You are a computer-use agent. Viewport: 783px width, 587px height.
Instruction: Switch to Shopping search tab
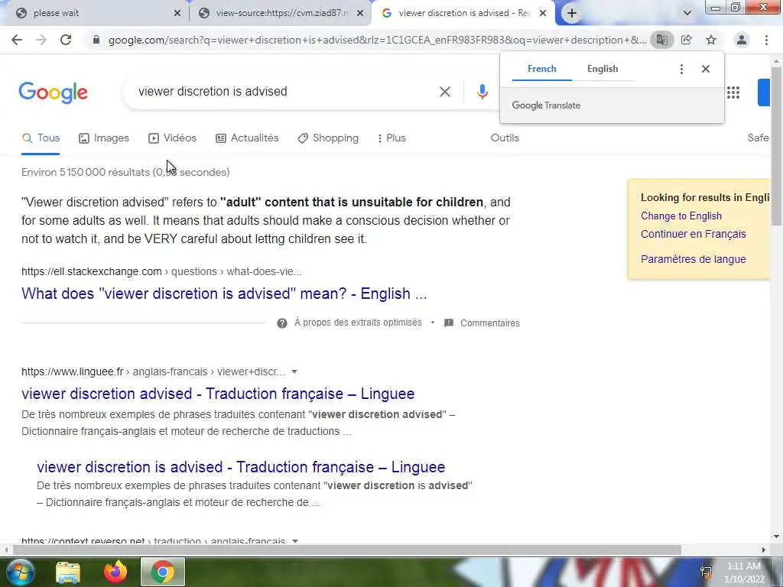pos(327,138)
